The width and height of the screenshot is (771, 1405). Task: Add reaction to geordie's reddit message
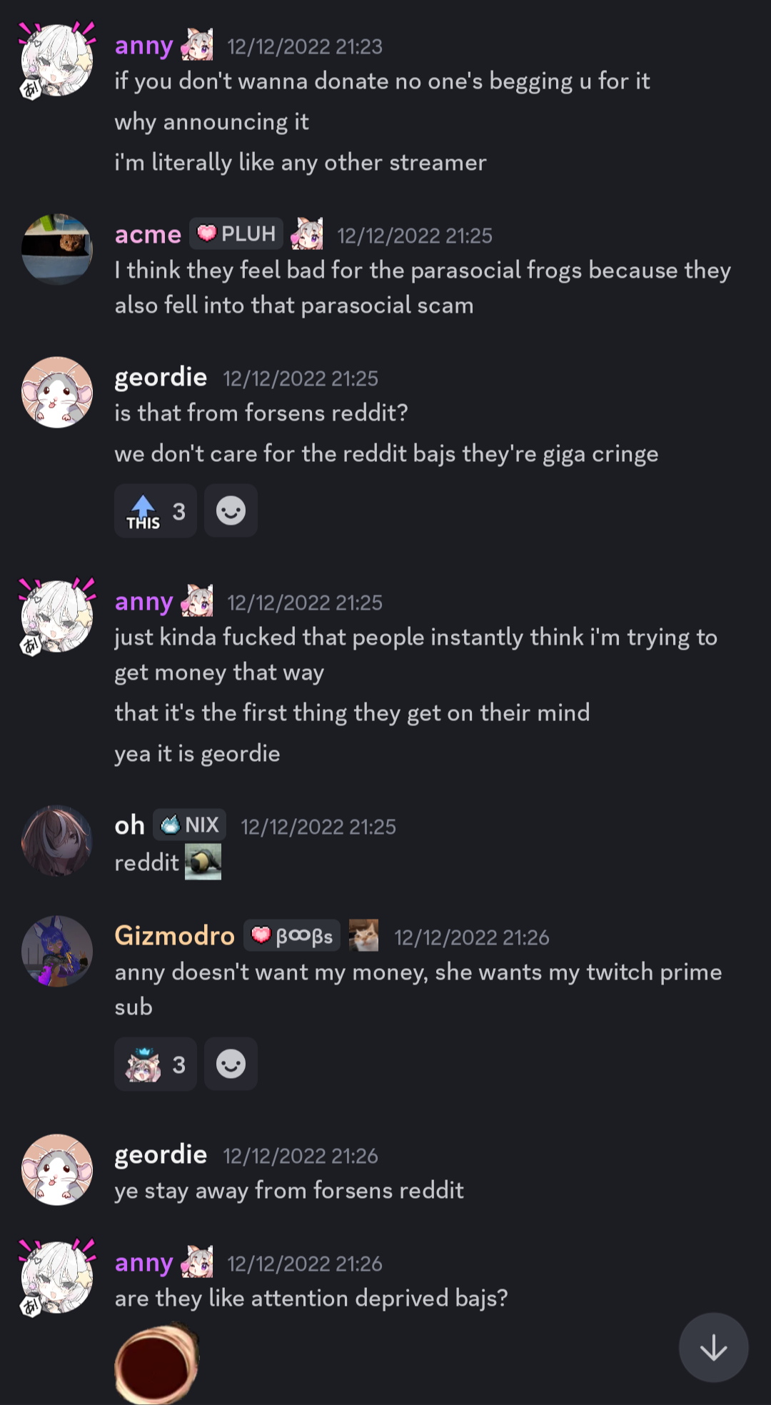pyautogui.click(x=231, y=511)
